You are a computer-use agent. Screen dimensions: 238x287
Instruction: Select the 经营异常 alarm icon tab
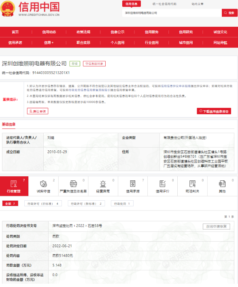(x=103, y=186)
